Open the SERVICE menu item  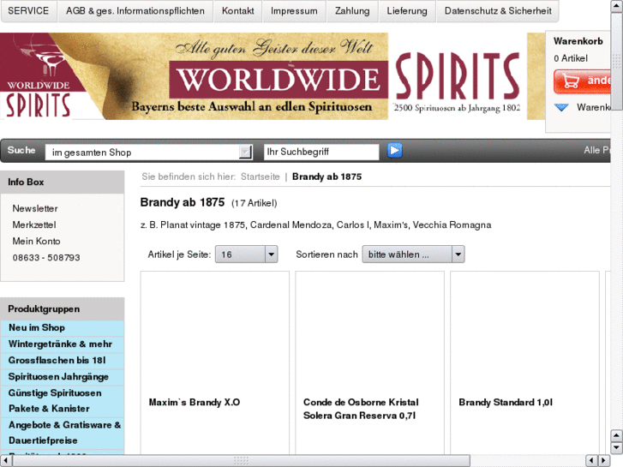[x=28, y=11]
